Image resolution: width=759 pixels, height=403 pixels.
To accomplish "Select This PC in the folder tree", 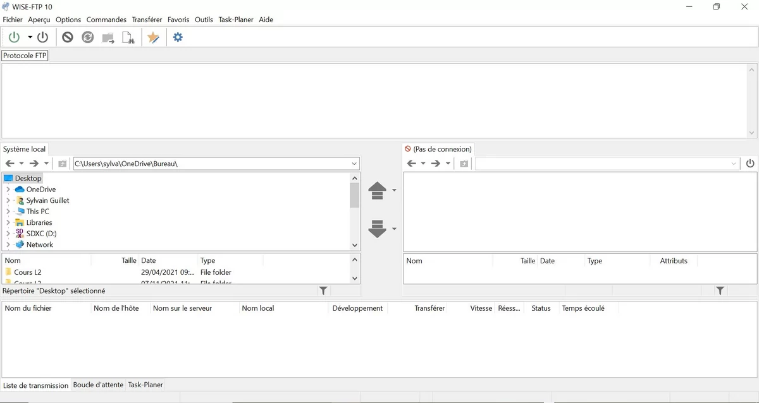I will (38, 212).
